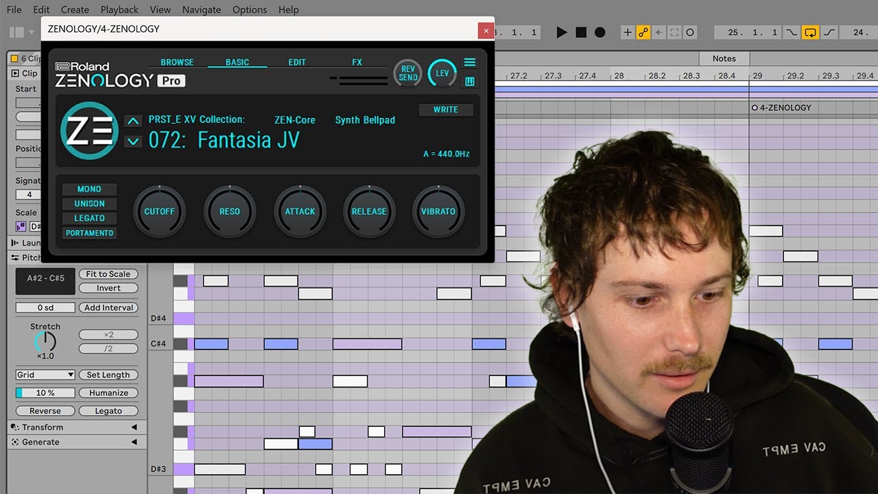878x494 pixels.
Task: Toggle the Punch-Out switch icon
Action: tap(829, 32)
